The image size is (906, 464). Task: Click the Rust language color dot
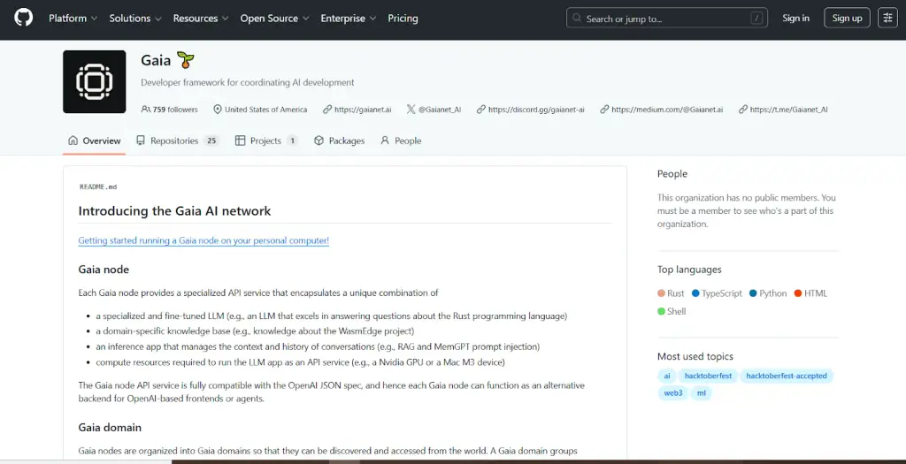point(661,293)
